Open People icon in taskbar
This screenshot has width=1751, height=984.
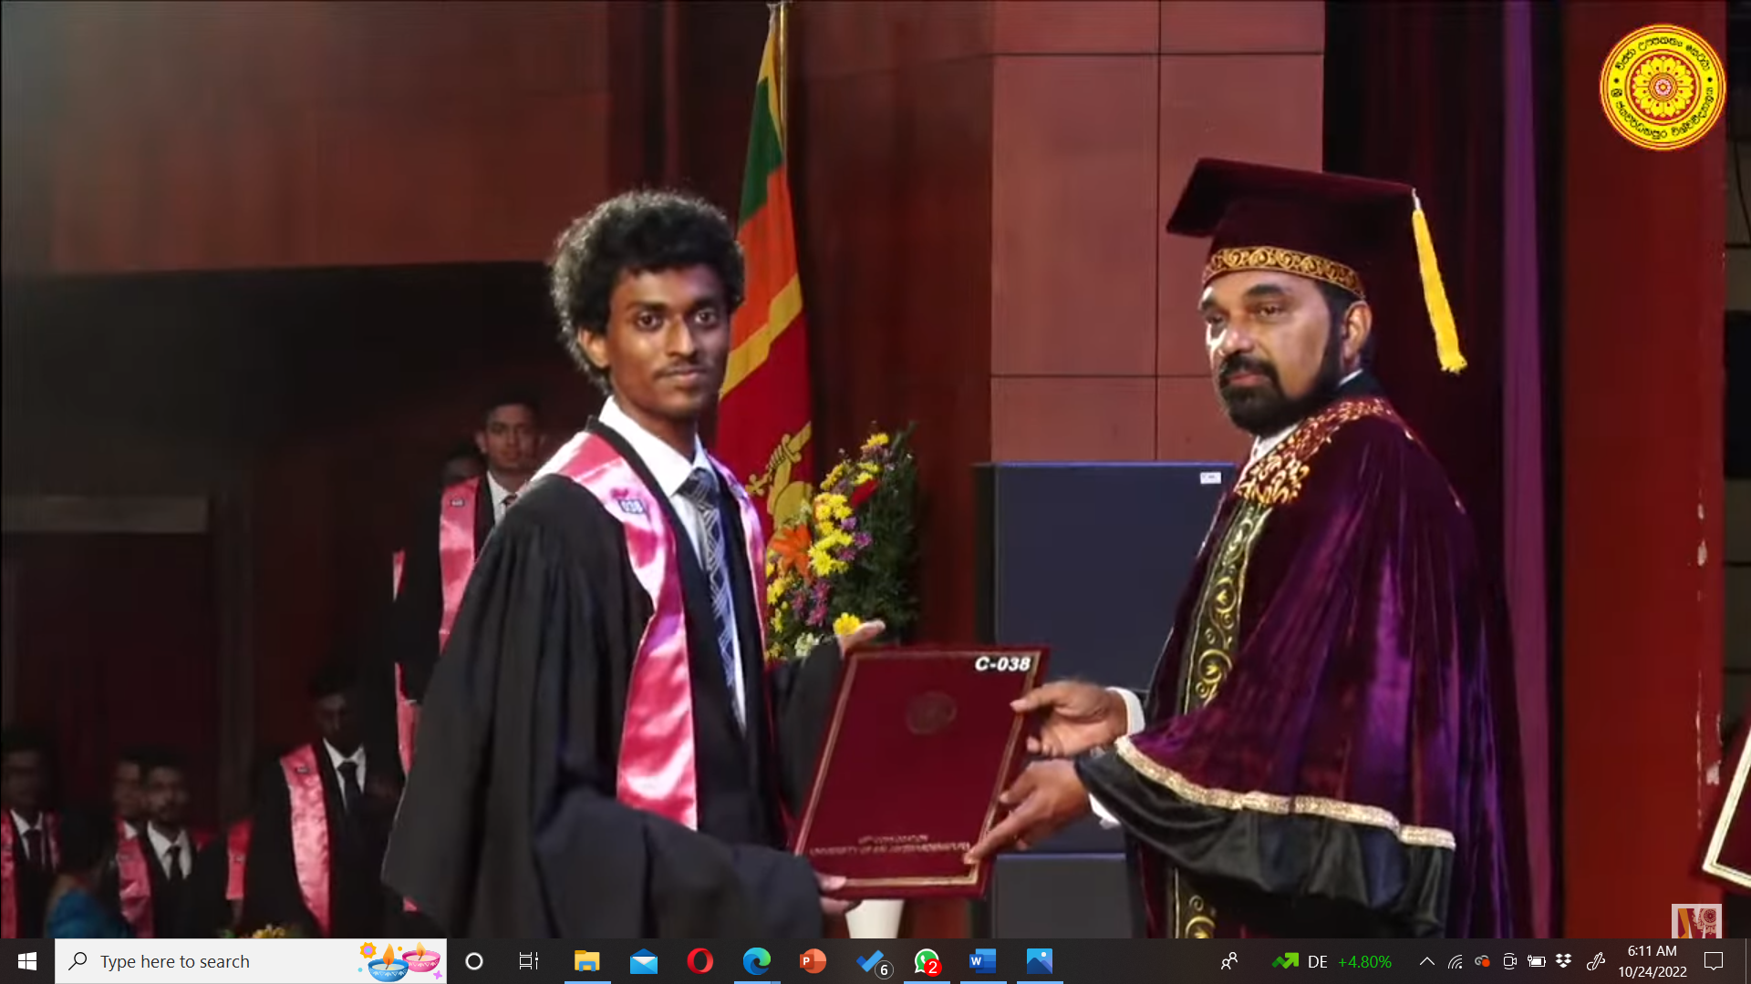click(x=1229, y=961)
